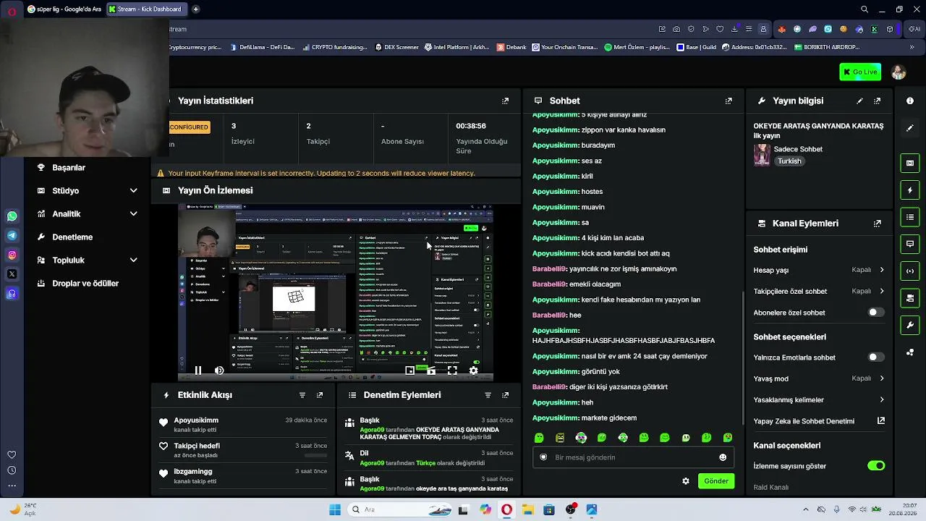
Task: Toggle Yalnızca Emotlarla sohbet switch
Action: 875,357
